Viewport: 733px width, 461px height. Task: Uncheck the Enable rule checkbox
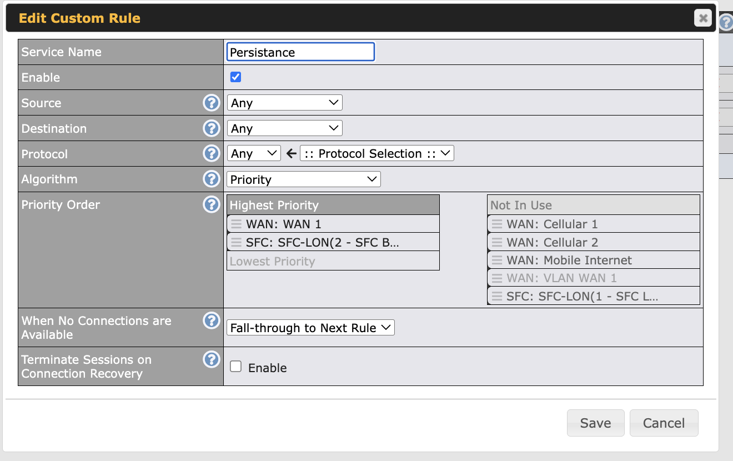click(x=236, y=77)
